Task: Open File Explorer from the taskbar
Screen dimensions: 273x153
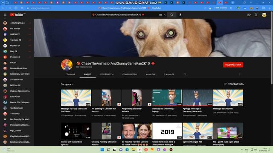Action: [134, 150]
